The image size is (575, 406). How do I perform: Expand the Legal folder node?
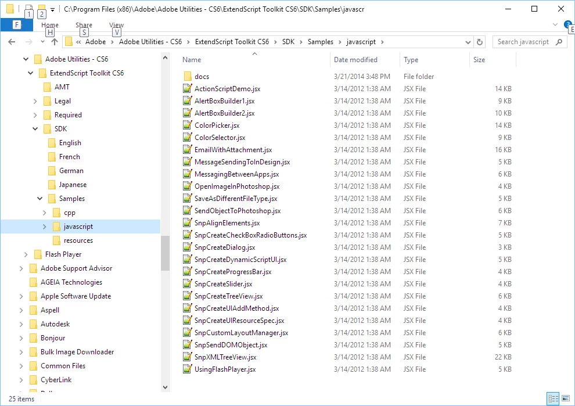tap(35, 101)
